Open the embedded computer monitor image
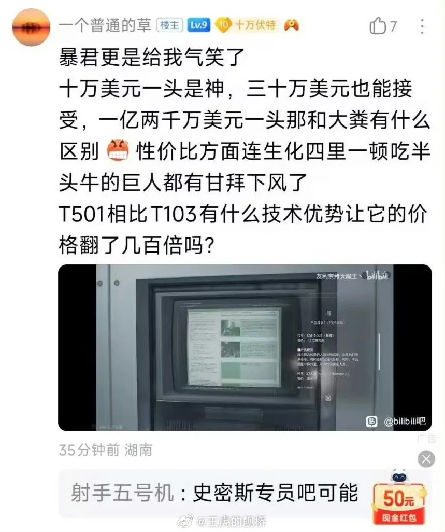Image resolution: width=445 pixels, height=532 pixels. [x=245, y=348]
